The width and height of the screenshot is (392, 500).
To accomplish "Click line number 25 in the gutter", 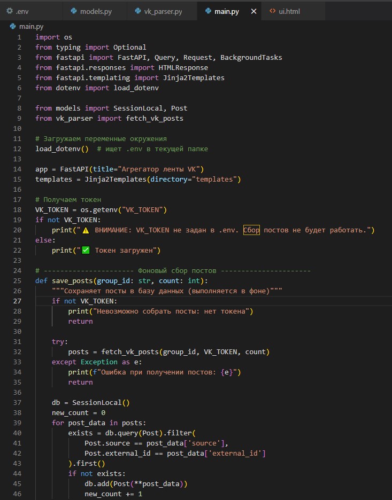I will coord(19,280).
